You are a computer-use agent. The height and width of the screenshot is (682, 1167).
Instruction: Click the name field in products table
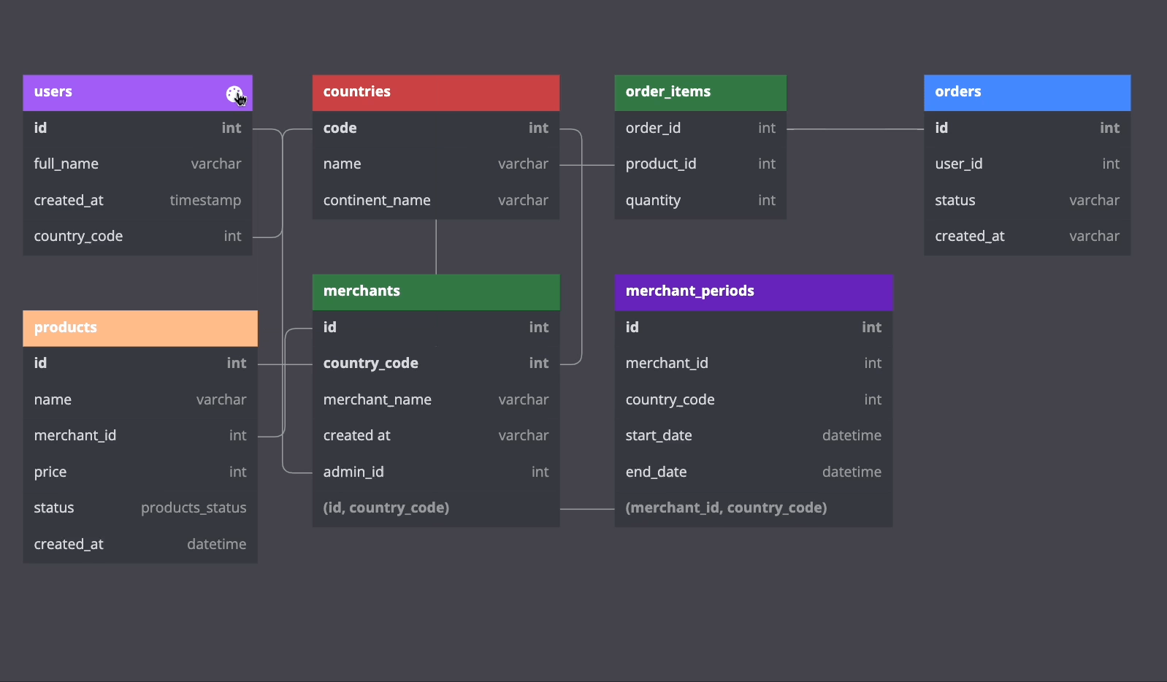[140, 400]
